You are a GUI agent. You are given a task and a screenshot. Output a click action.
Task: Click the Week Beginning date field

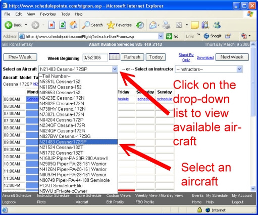point(95,57)
